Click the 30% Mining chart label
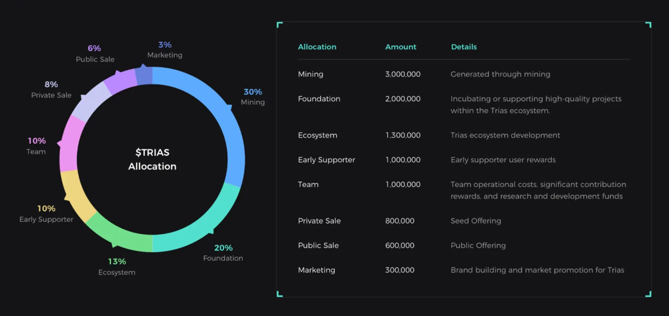Viewport: 669px width, 316px height. point(253,97)
